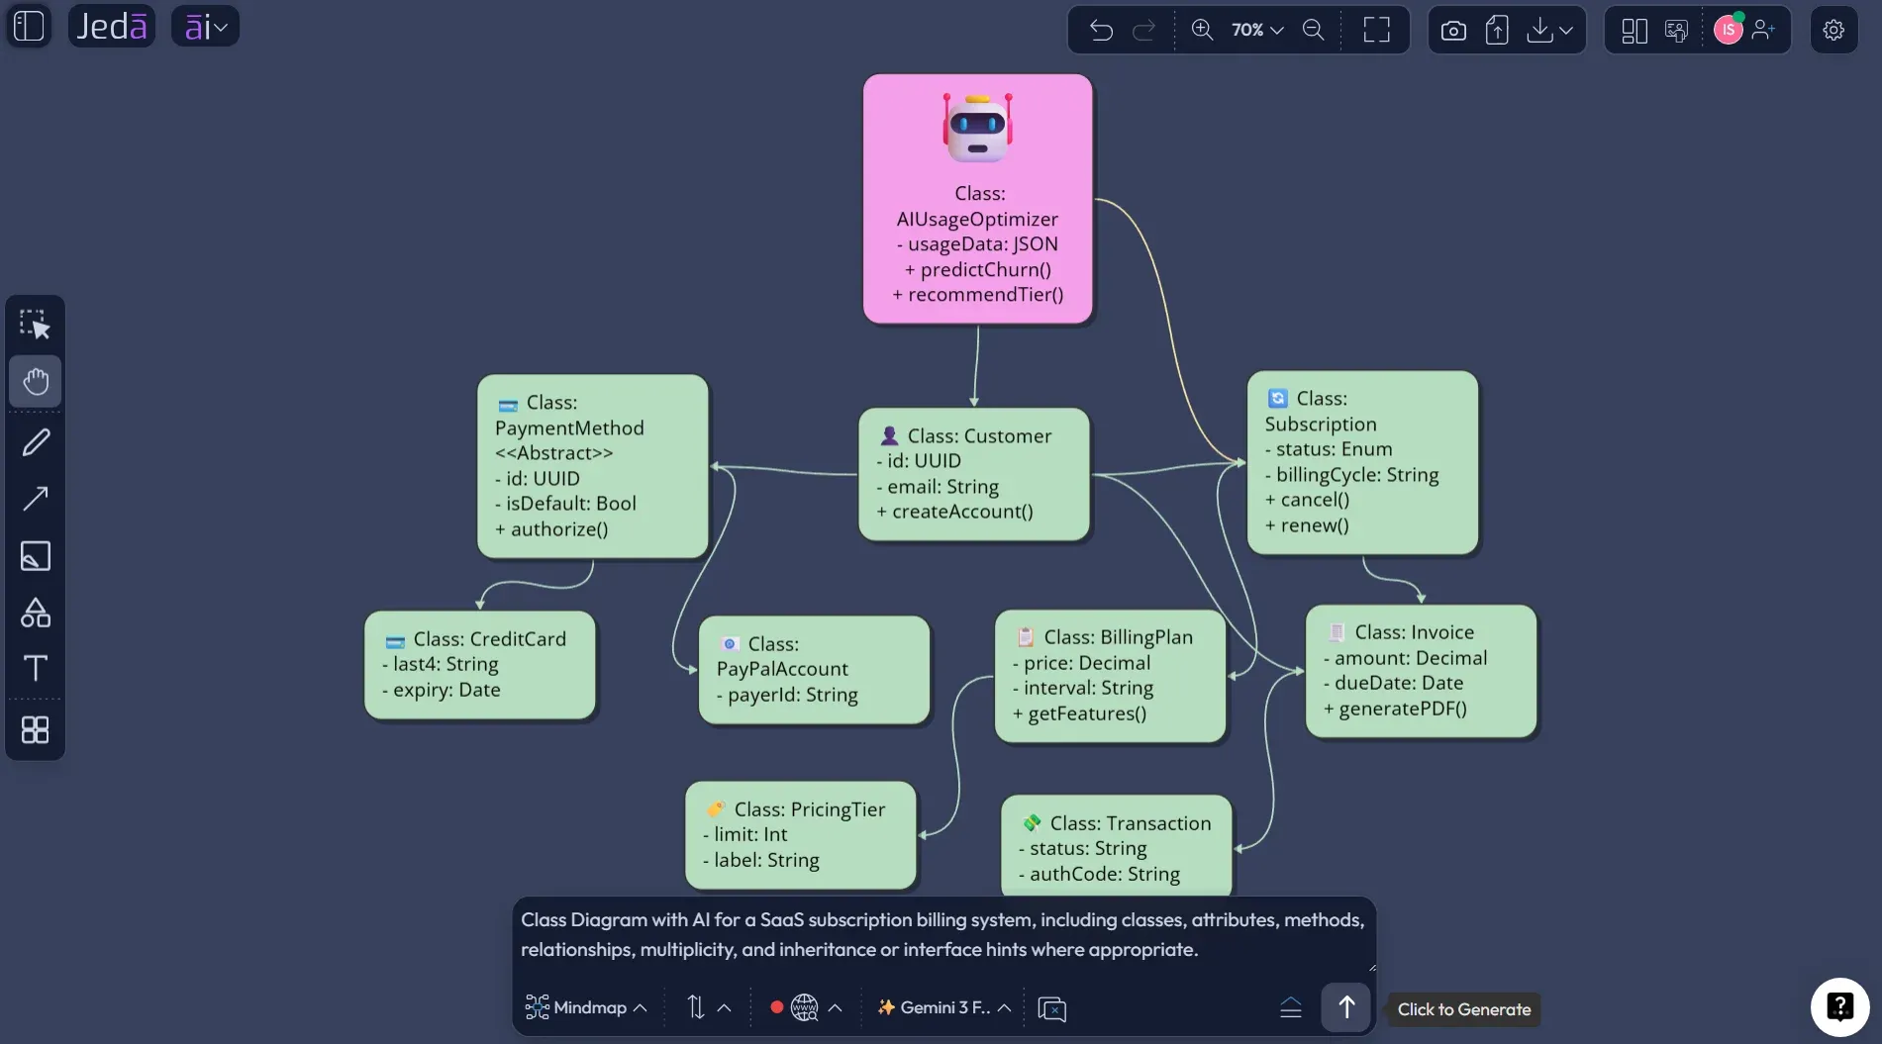This screenshot has height=1044, width=1882.
Task: Click the "+ createAccount()" text
Action: point(954,512)
